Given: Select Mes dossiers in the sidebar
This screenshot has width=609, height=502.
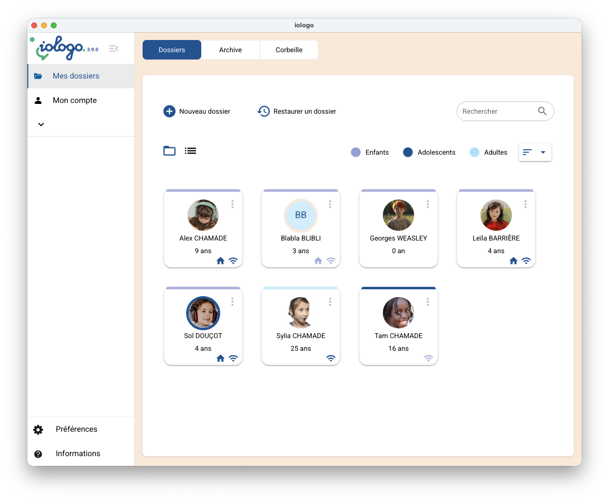Looking at the screenshot, I should pos(76,76).
